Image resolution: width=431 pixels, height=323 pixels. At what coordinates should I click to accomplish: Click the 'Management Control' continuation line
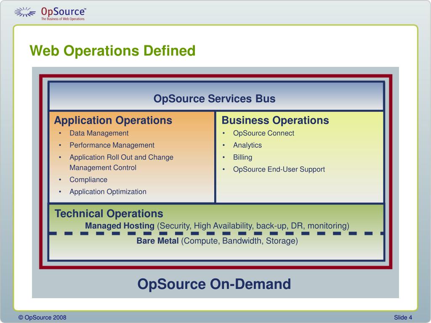click(103, 167)
